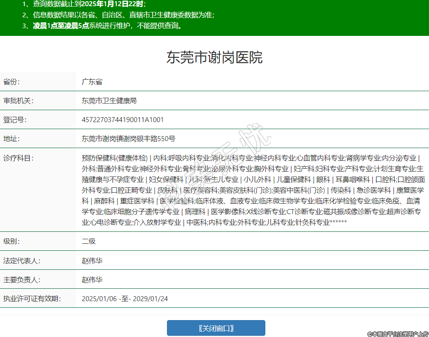Select the 诊疗科目 label
The image size is (429, 337).
click(18, 158)
